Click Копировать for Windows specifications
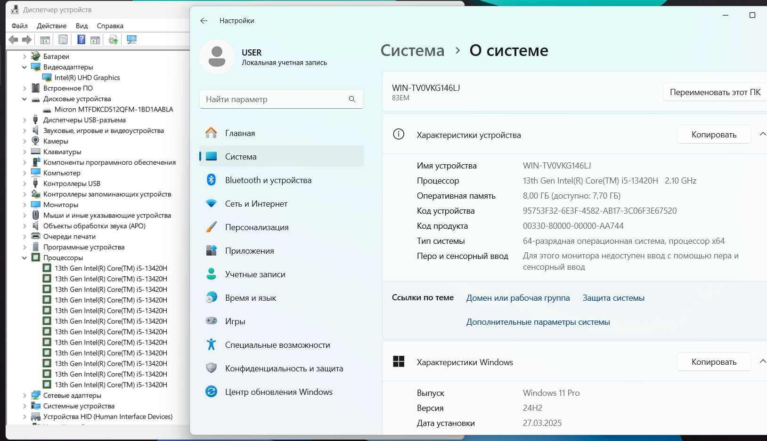Screen dimensions: 767x441 coord(714,362)
